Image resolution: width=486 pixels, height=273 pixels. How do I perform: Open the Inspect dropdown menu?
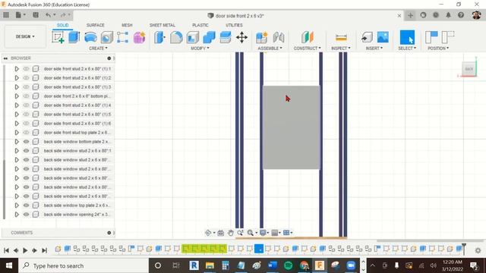[341, 49]
